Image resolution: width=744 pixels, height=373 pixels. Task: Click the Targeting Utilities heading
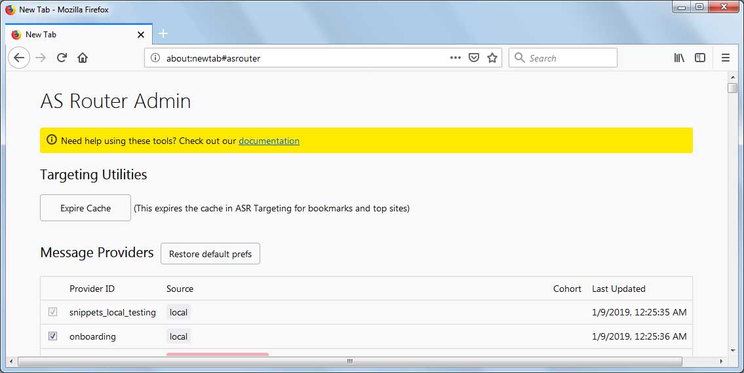click(x=94, y=175)
